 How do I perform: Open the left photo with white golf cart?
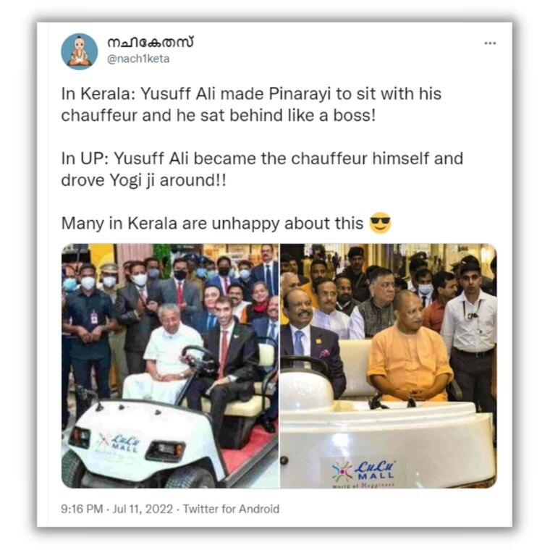170,366
